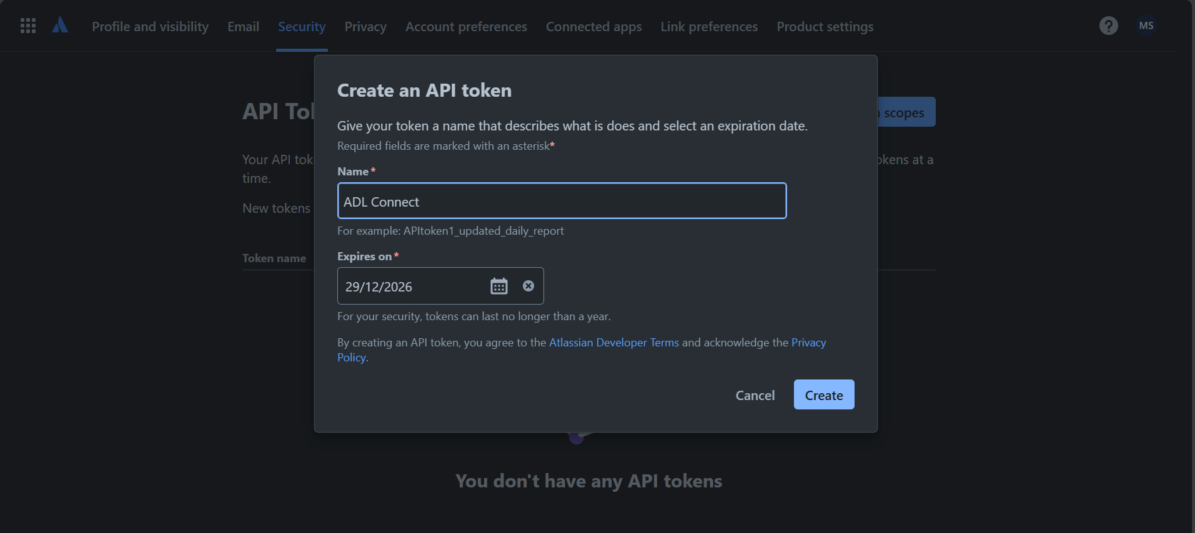Screen dimensions: 1195x533
Task: Open the calendar date picker icon
Action: [x=498, y=286]
